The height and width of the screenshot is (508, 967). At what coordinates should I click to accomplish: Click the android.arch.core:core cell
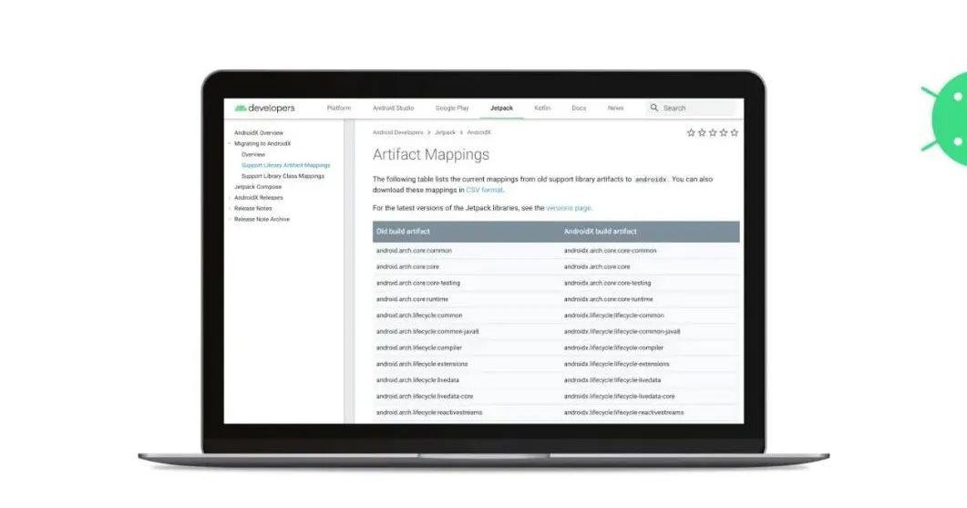tap(407, 266)
